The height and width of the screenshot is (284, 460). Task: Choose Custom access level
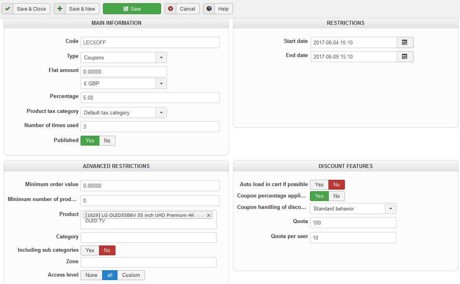tap(131, 275)
